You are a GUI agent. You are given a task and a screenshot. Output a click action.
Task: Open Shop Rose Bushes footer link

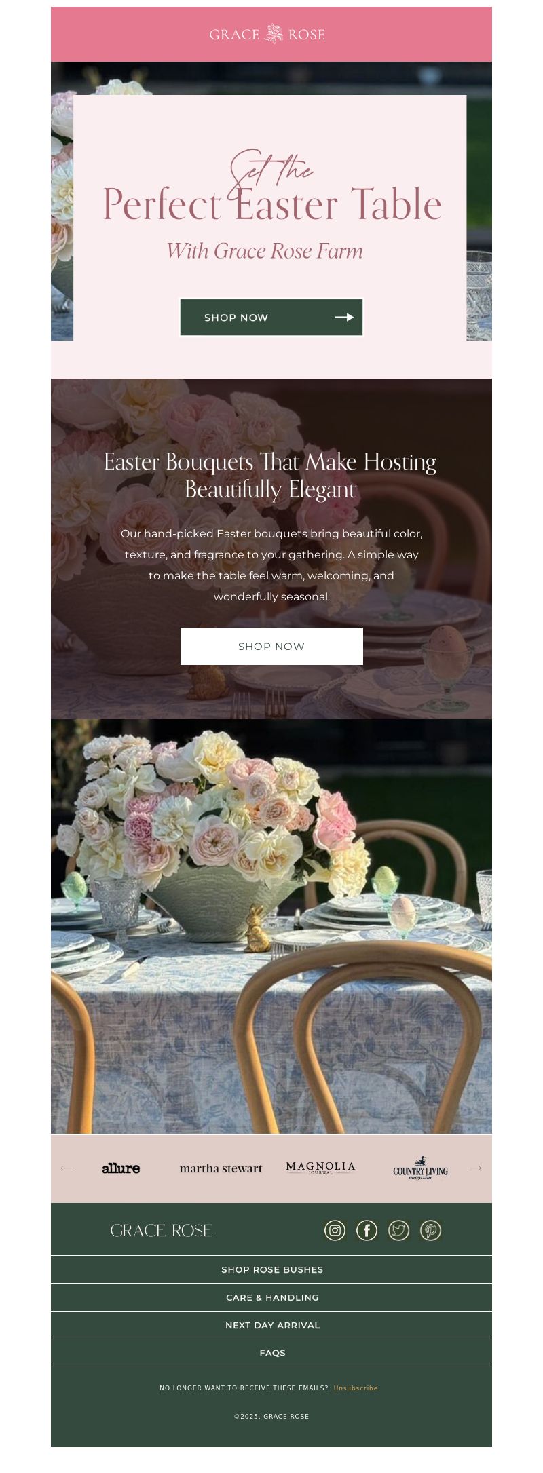(271, 1269)
